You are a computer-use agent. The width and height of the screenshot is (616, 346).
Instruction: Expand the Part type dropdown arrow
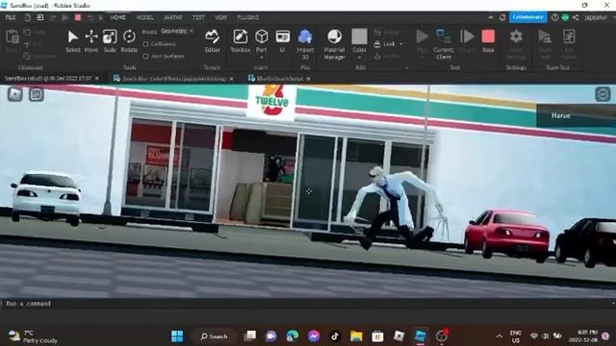261,58
